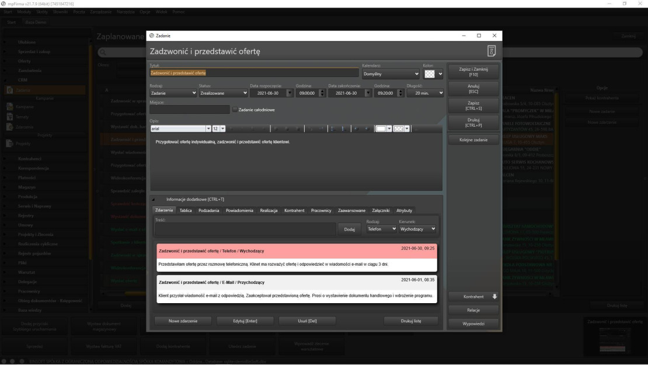This screenshot has height=365, width=648.
Task: Open the Kierunek dropdown showing Wychodzący
Action: tap(417, 229)
